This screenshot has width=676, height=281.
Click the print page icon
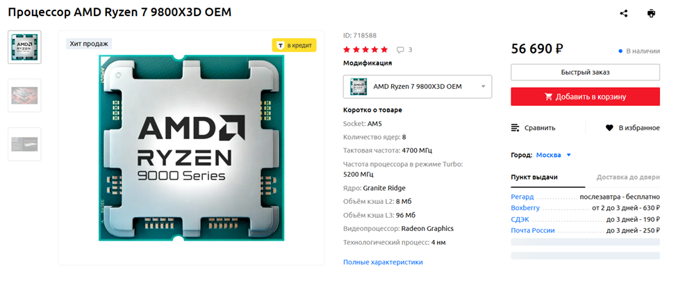click(651, 13)
